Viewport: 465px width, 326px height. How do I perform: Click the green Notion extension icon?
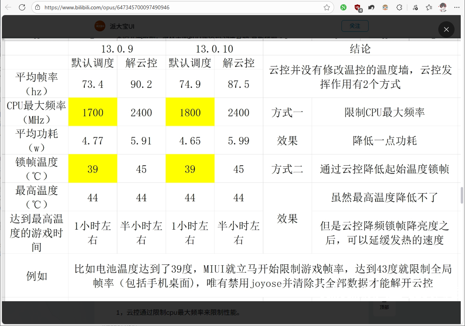point(343,7)
